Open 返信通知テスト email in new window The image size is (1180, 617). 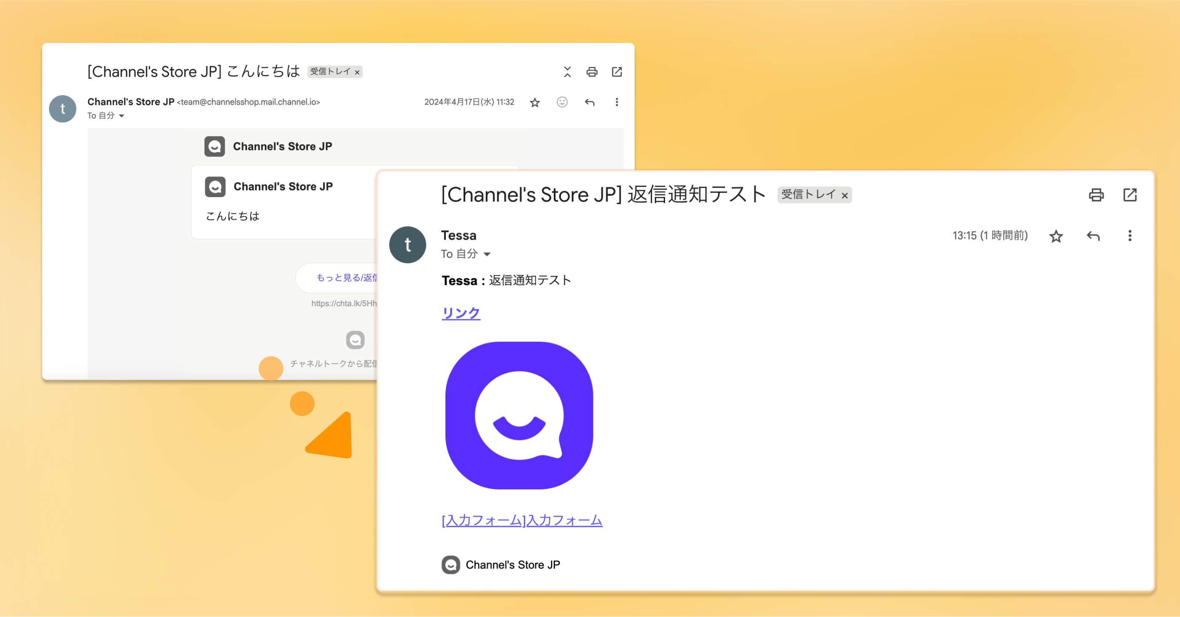pos(1129,195)
